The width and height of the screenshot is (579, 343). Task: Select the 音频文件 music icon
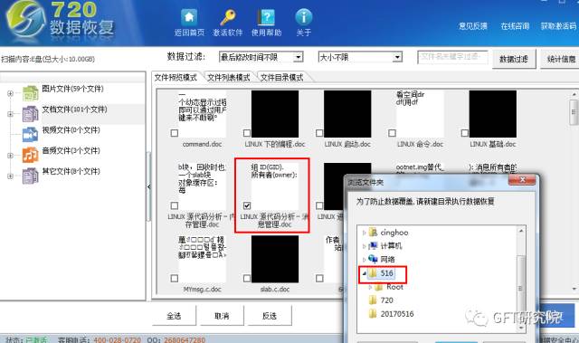pos(30,155)
